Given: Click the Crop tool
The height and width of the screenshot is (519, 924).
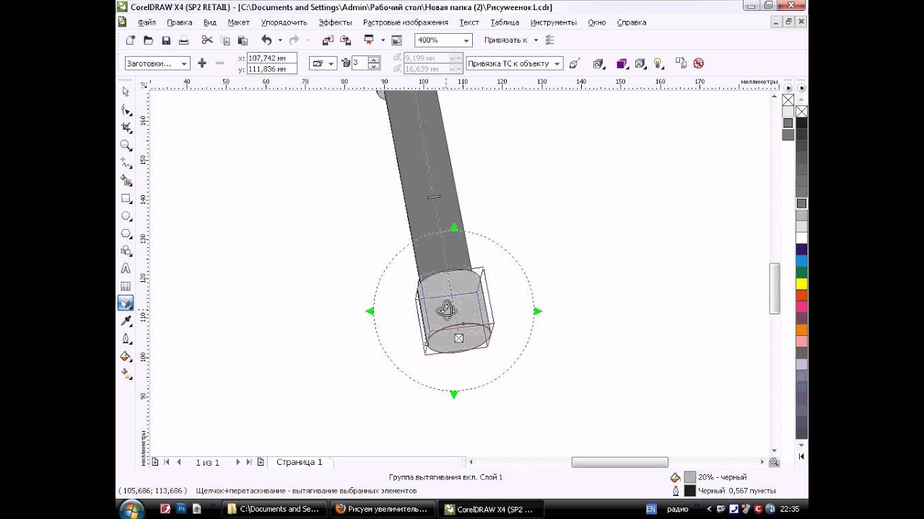Looking at the screenshot, I should point(126,128).
